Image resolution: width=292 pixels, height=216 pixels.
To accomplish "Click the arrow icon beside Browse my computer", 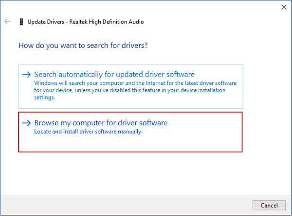I will [27, 123].
